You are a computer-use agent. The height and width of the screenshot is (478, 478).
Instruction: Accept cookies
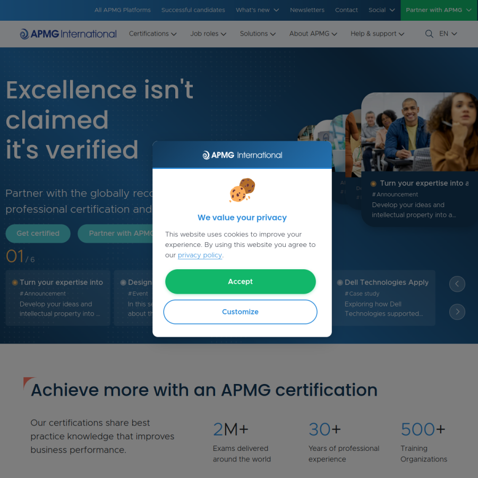pos(240,281)
